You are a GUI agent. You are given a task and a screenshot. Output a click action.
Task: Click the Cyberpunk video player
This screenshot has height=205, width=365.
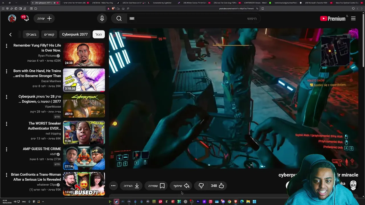234,98
